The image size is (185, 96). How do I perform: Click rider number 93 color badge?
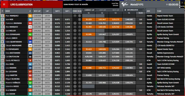coord(30,16)
